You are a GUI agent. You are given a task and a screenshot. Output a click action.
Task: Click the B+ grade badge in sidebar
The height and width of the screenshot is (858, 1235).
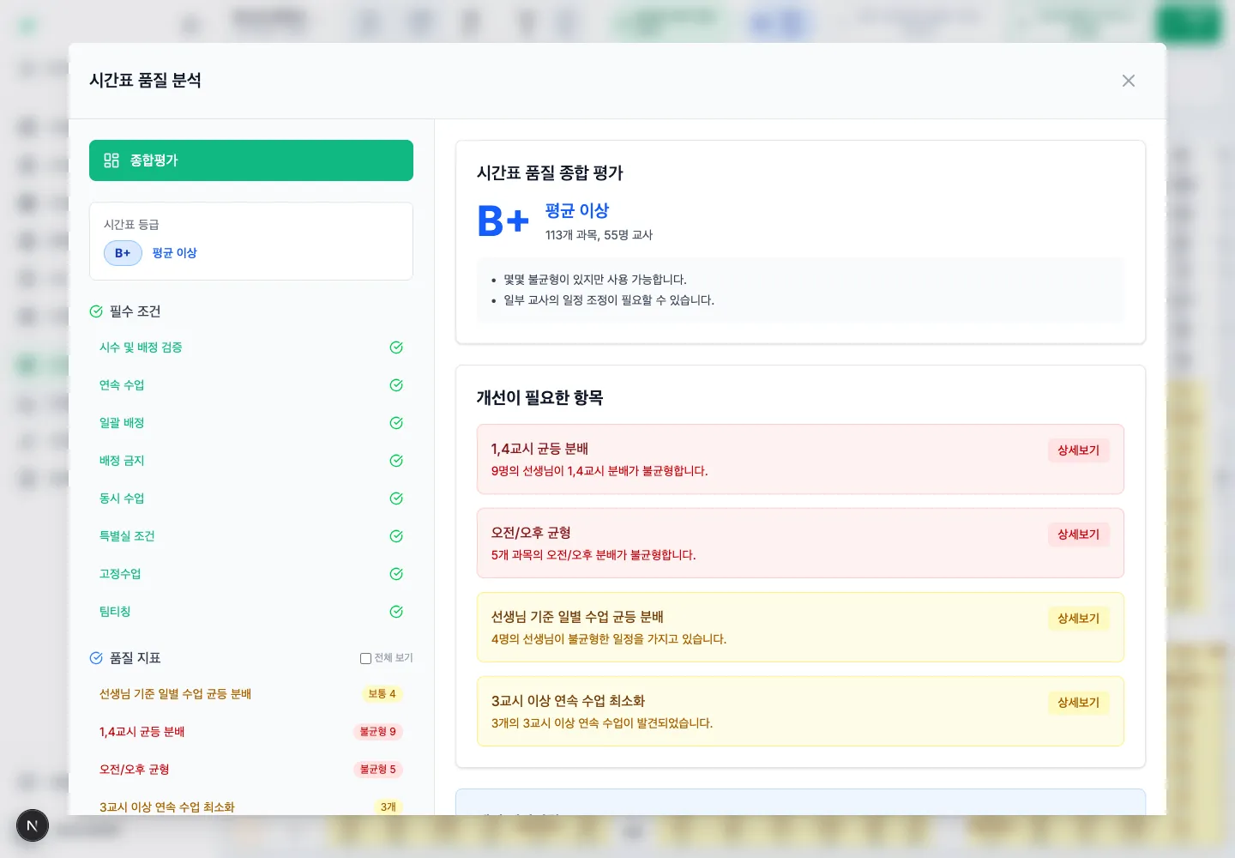pos(123,253)
